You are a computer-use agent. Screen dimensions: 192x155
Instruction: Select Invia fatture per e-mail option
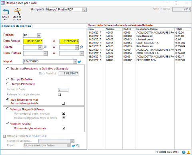pos(8,99)
